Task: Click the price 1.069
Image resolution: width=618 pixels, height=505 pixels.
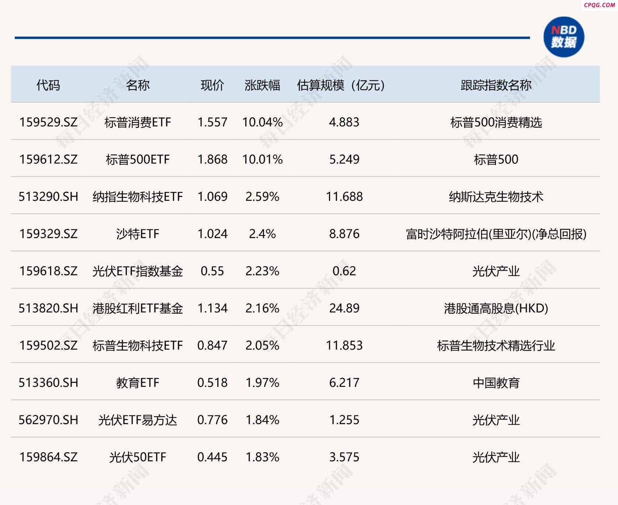Action: click(x=213, y=197)
